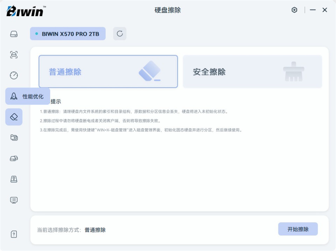Refresh the drive list

tap(120, 34)
